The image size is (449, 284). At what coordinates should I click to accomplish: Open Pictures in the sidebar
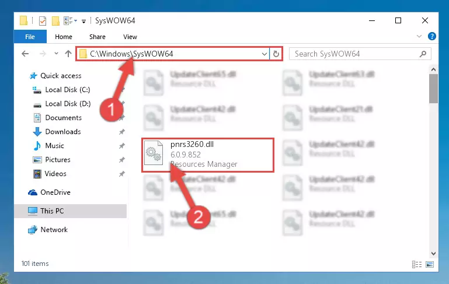pyautogui.click(x=51, y=160)
